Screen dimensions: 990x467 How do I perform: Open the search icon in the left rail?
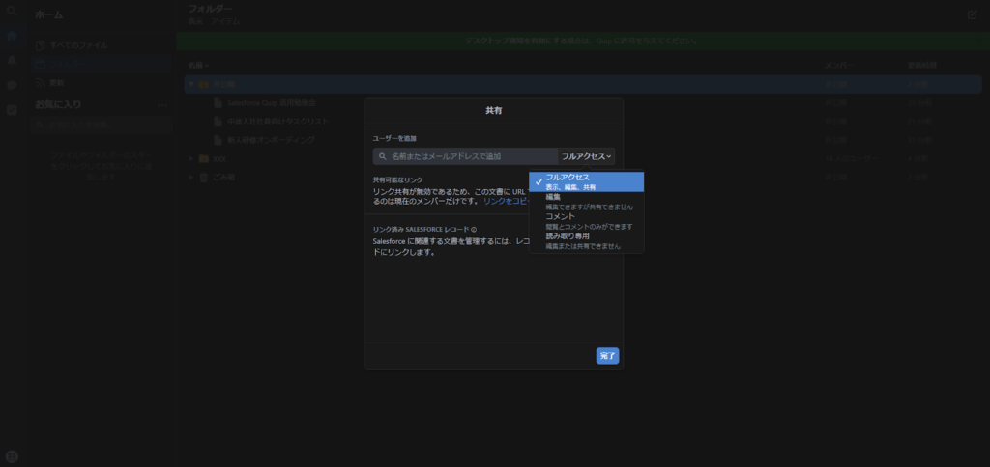[12, 12]
